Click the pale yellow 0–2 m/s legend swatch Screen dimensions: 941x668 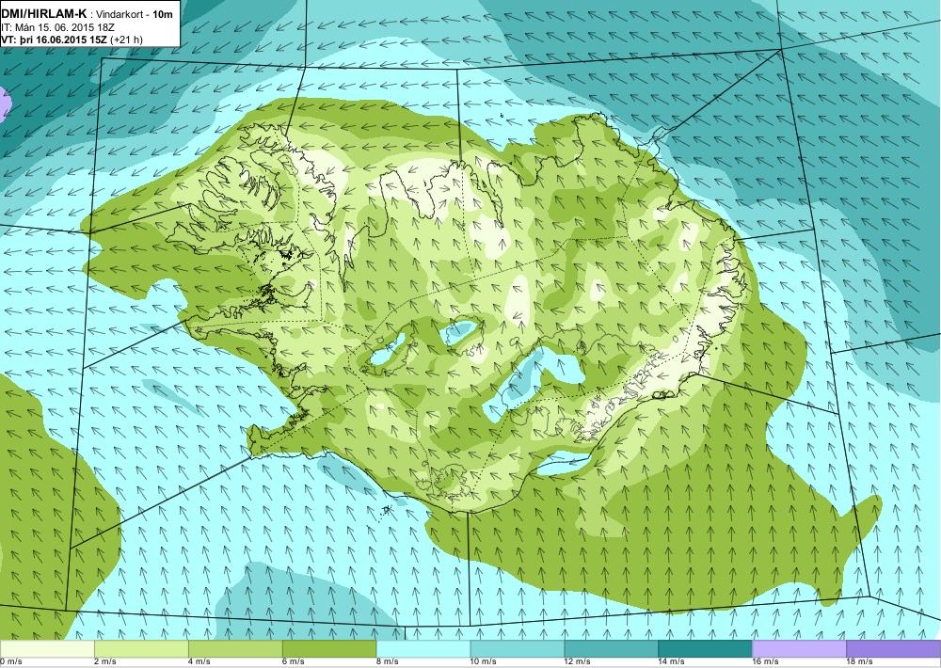47,649
